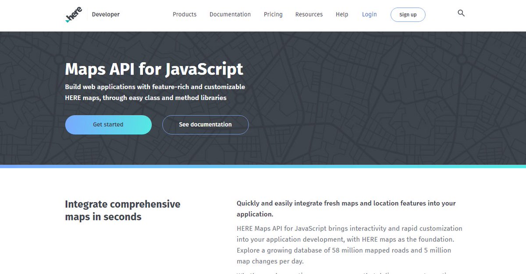Click the 'HERE Maps API for JavaScript brings interactivity' paragraph
The height and width of the screenshot is (274, 526).
tap(349, 245)
